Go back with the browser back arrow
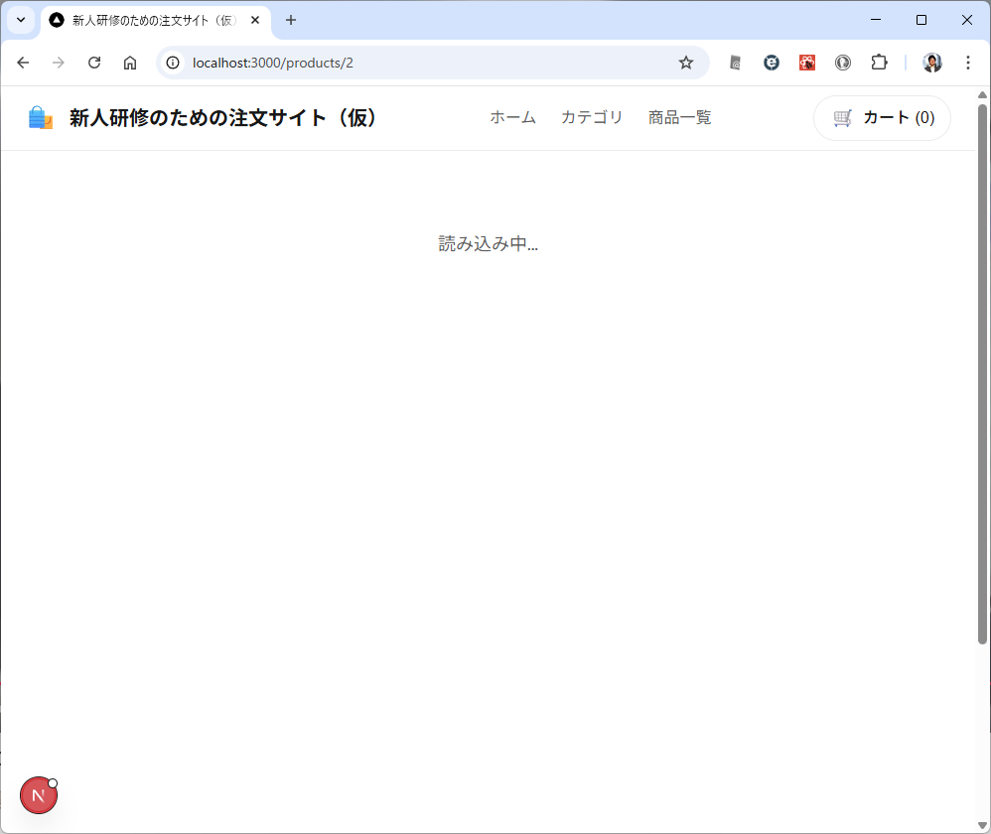 pyautogui.click(x=23, y=63)
